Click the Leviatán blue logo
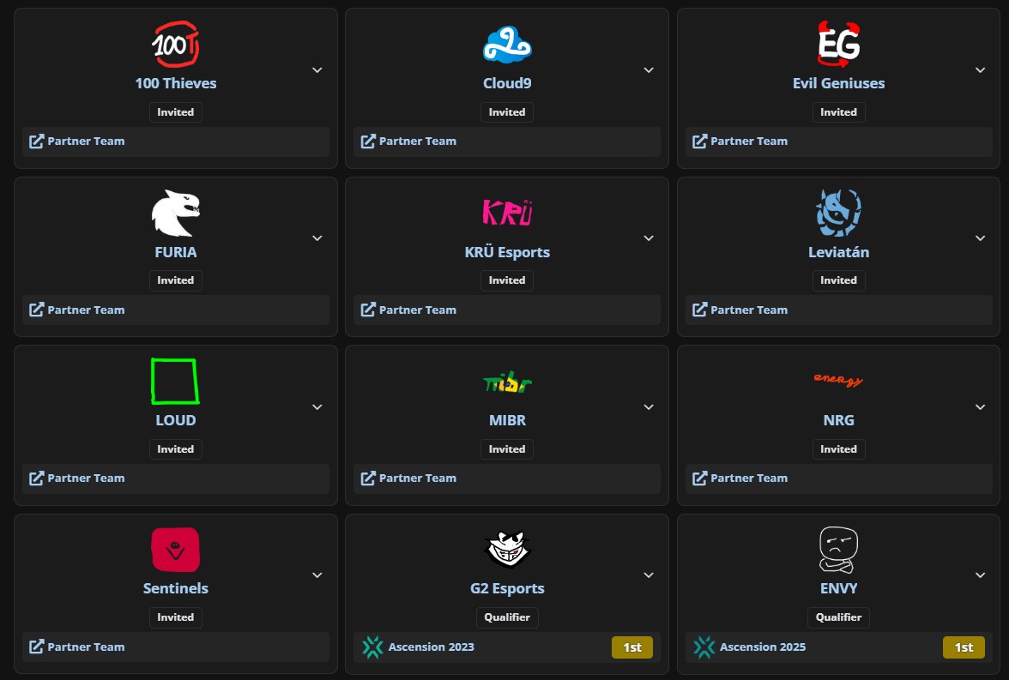The image size is (1009, 680). coord(838,213)
